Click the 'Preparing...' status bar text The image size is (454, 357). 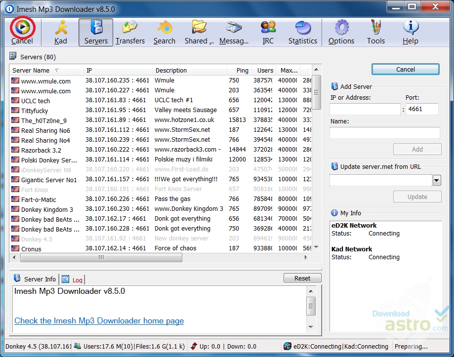[411, 346]
